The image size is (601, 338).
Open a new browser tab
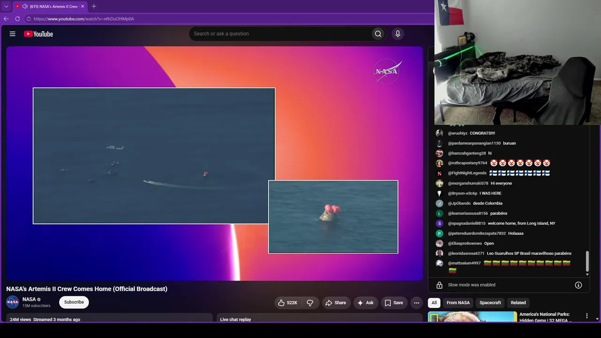coord(93,7)
